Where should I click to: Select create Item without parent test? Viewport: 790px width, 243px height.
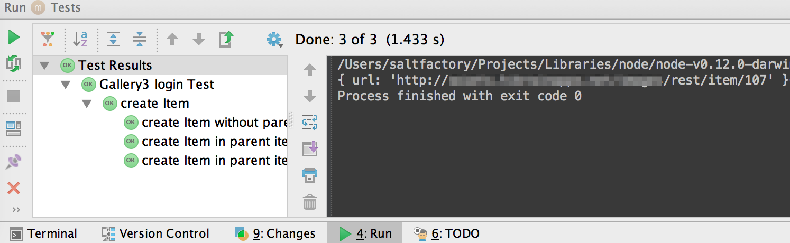(207, 123)
